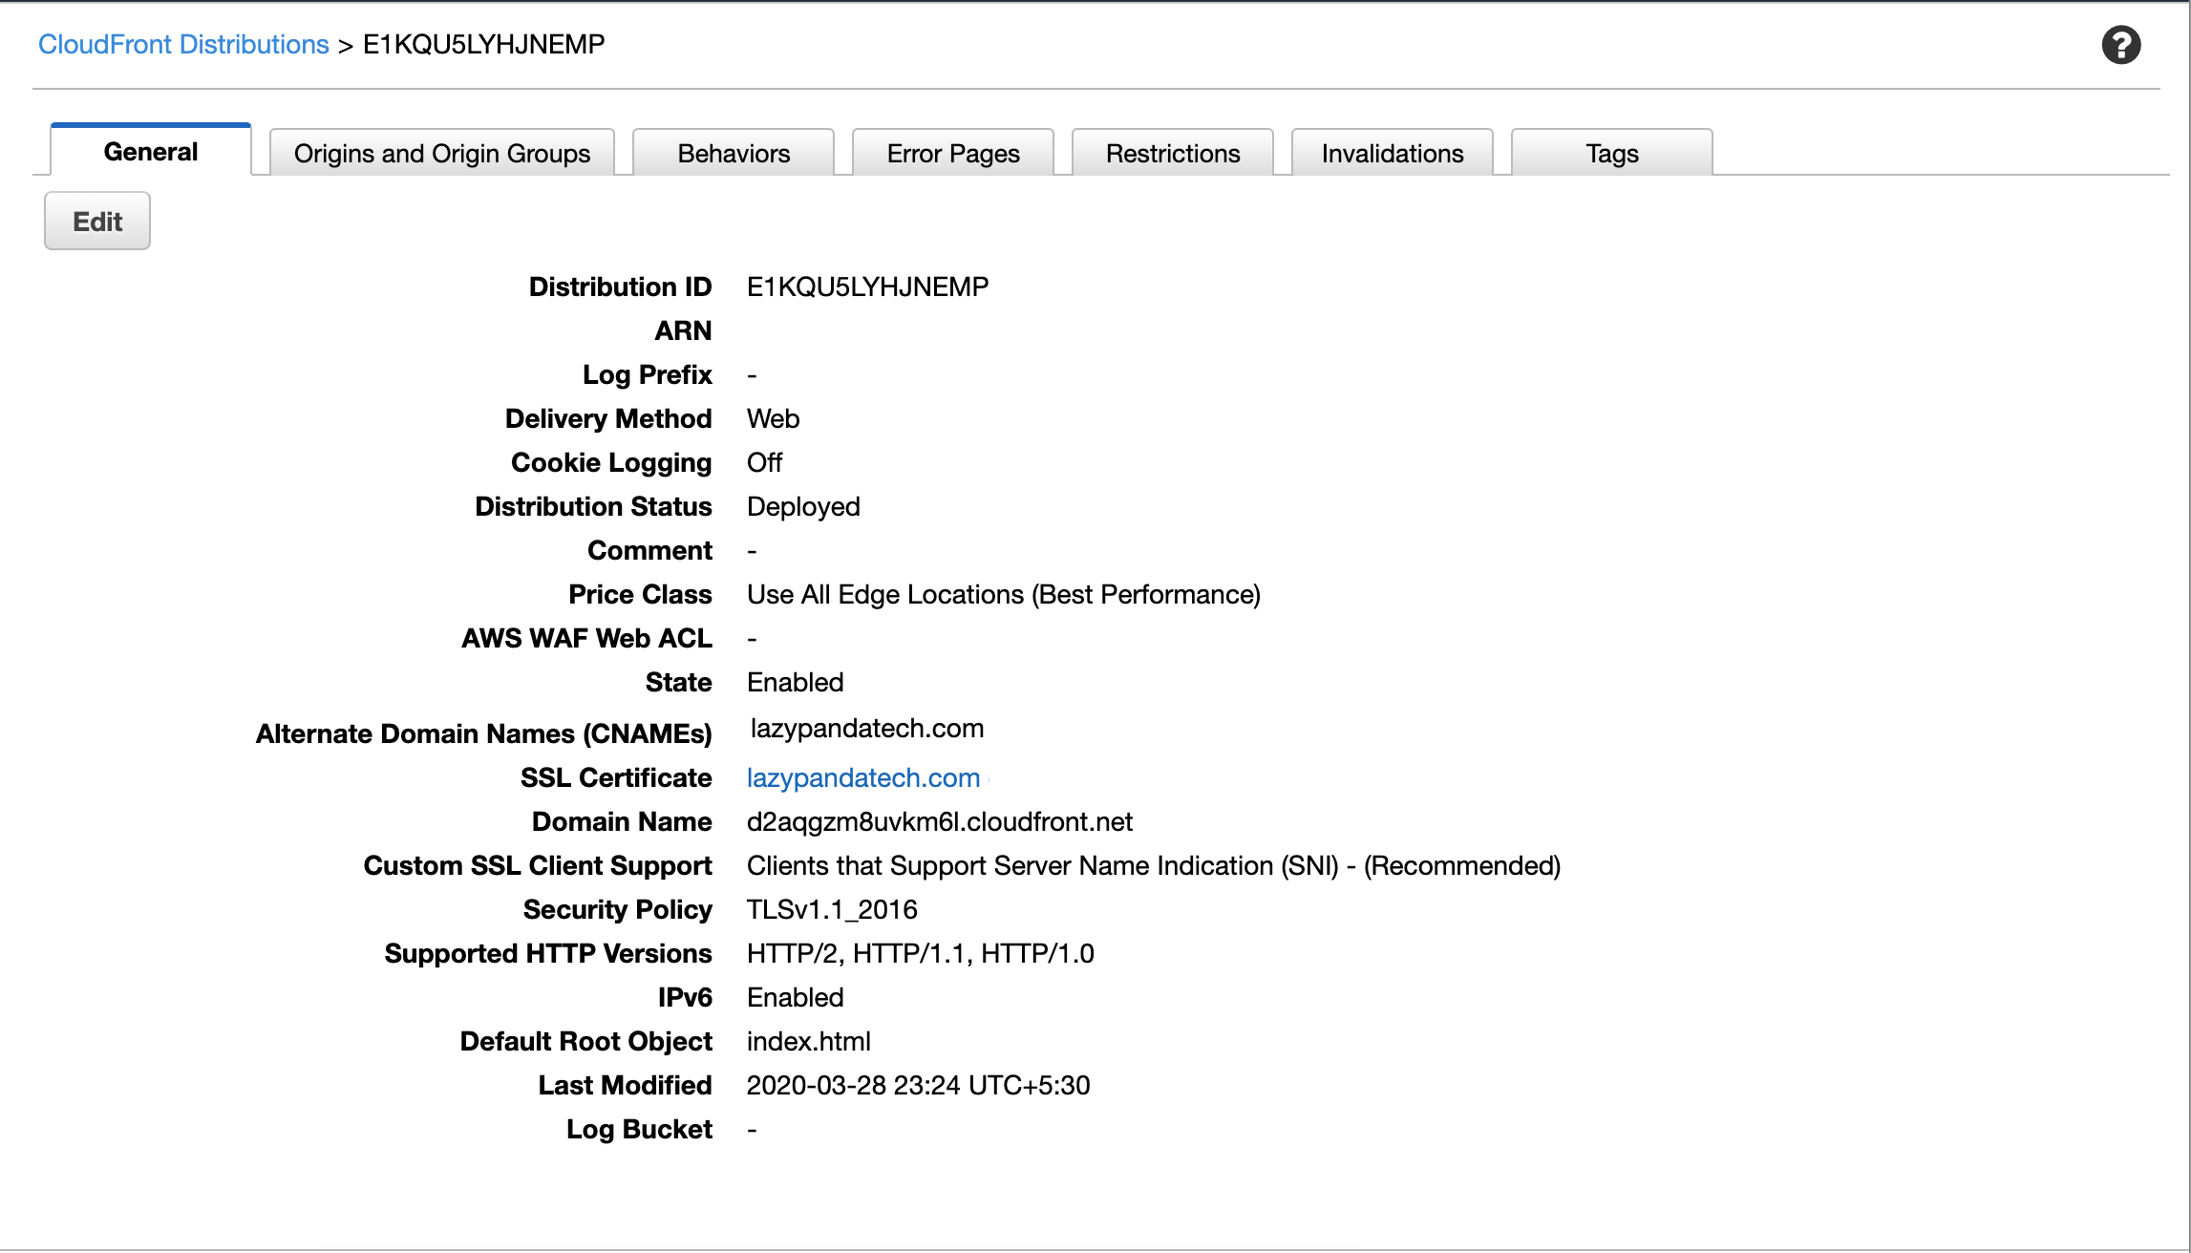Click the Cookie Logging value Off

point(764,462)
